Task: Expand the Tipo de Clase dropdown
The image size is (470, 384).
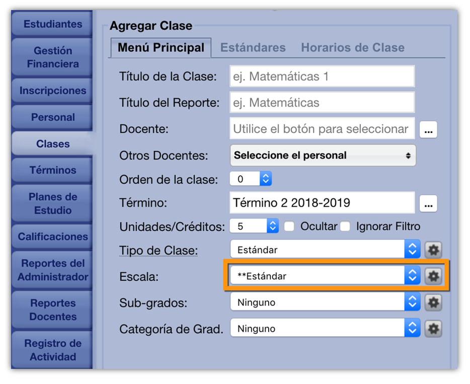Action: coord(325,250)
